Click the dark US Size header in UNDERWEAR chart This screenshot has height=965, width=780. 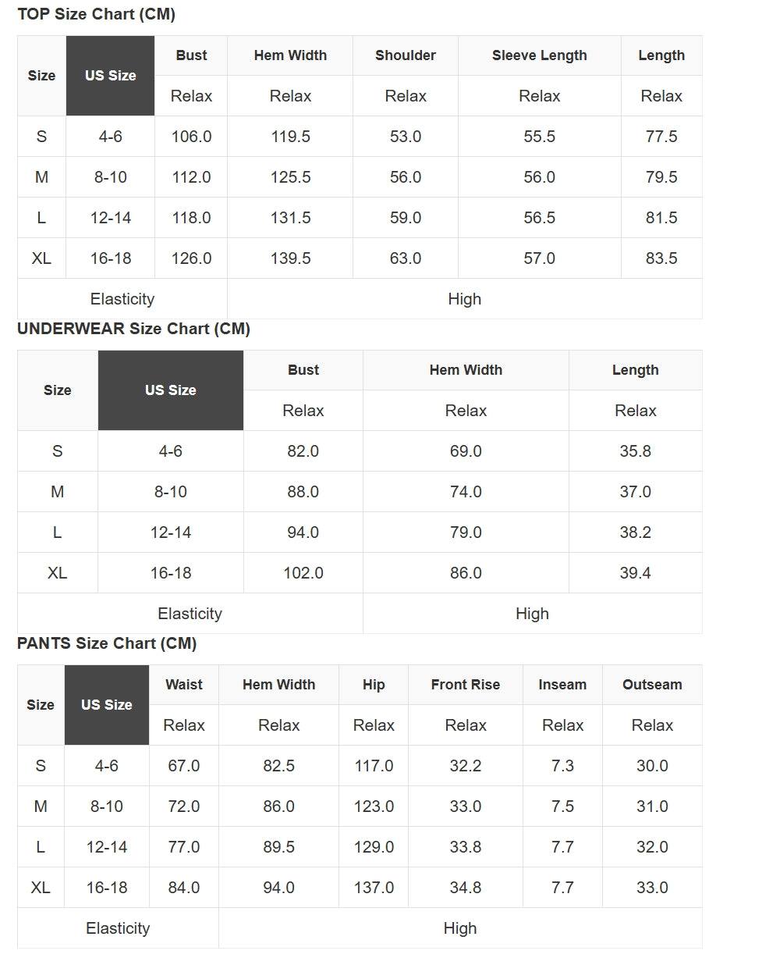coord(170,390)
